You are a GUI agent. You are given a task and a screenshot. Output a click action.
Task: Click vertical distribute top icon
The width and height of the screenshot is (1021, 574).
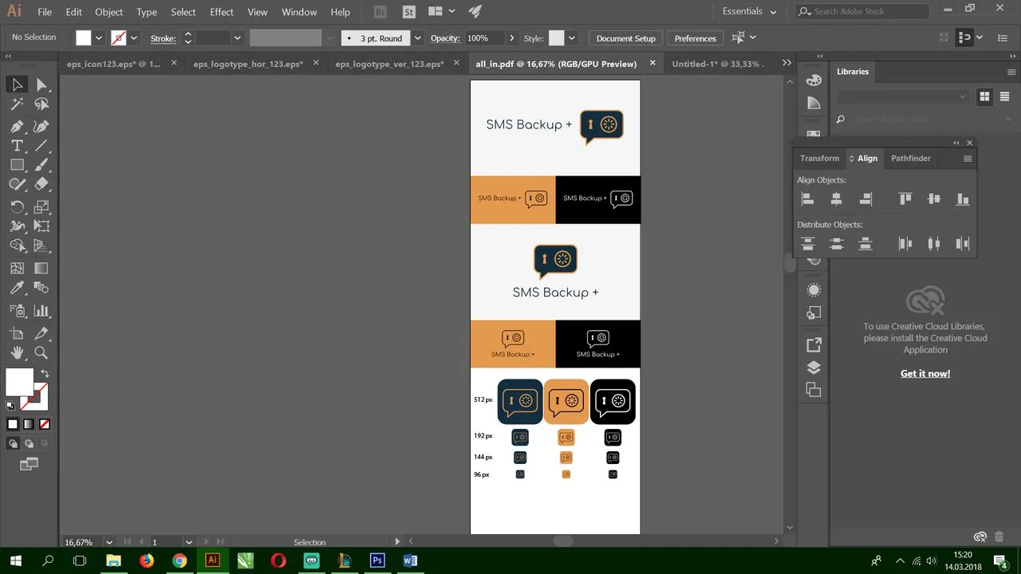[x=807, y=244]
